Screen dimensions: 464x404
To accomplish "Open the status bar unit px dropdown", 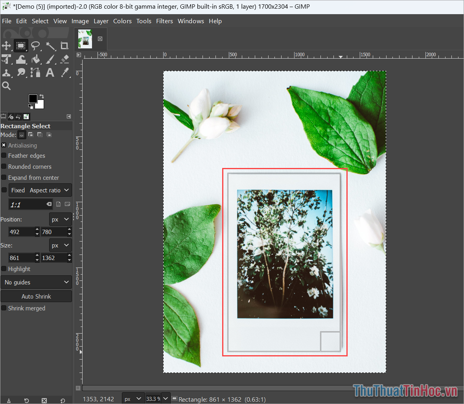I will click(133, 398).
